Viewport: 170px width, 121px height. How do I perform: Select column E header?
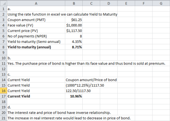(x=126, y=3)
